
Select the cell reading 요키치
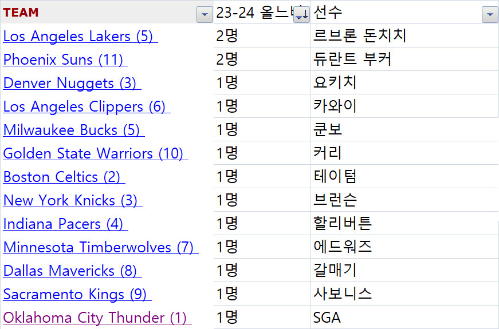[x=404, y=82]
